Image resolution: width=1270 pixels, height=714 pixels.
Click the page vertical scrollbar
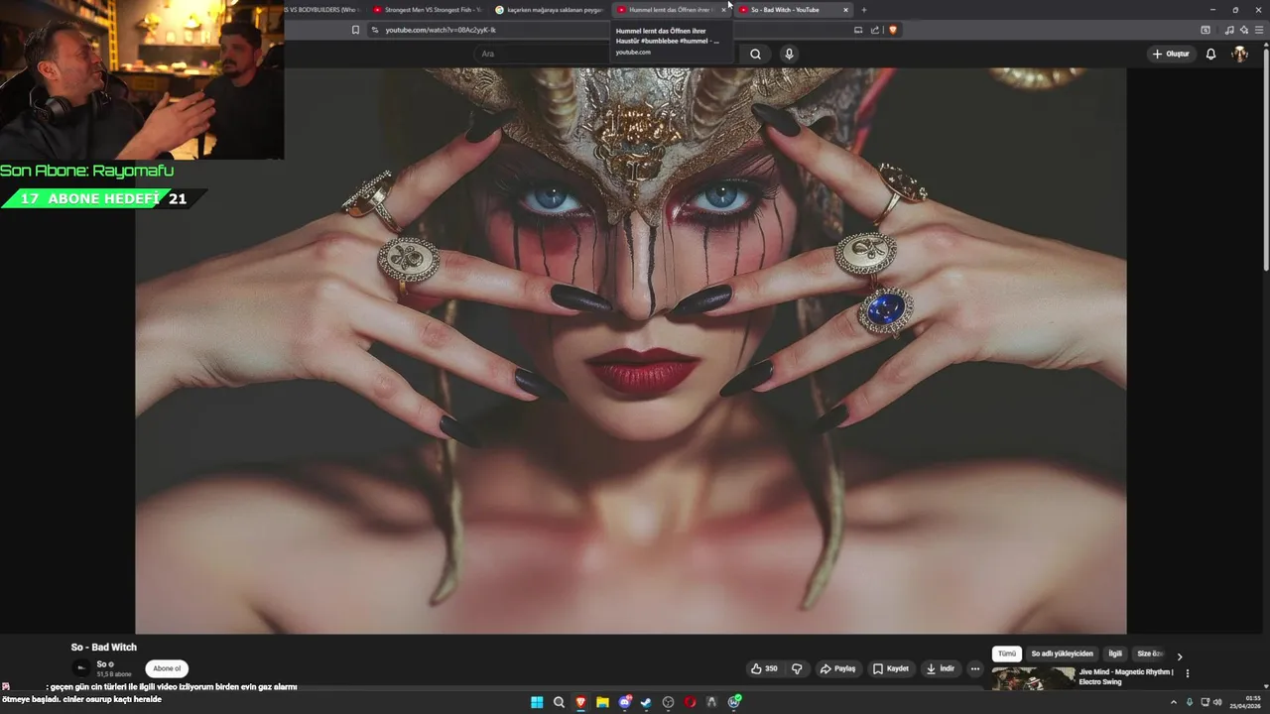[1265, 159]
